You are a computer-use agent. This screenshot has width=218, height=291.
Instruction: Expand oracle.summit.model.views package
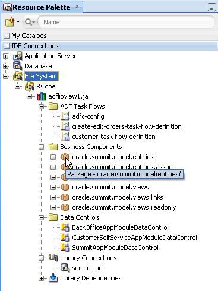point(53,187)
